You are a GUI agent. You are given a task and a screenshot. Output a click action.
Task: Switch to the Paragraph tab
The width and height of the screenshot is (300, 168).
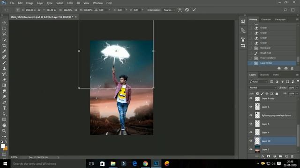280,20
